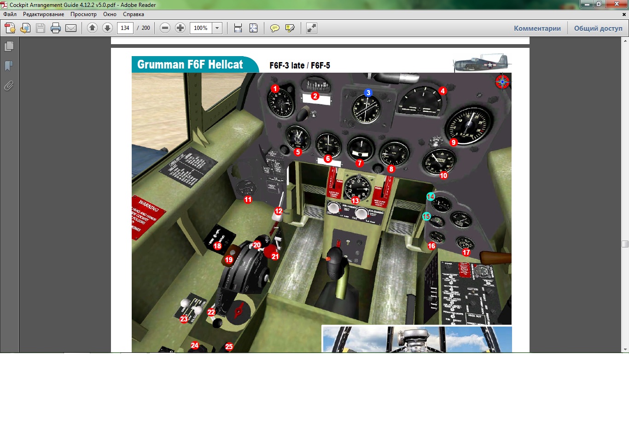Click the "/ 200" total page count
The width and height of the screenshot is (629, 448).
(144, 28)
